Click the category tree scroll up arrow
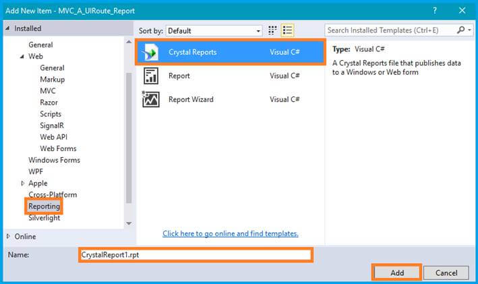The image size is (478, 284). (129, 42)
